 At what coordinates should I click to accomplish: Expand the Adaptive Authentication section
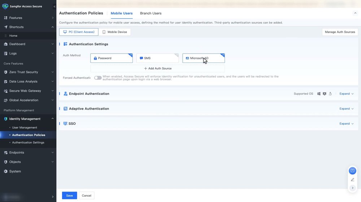347,109
